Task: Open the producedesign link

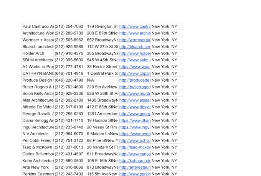Action: point(135,80)
